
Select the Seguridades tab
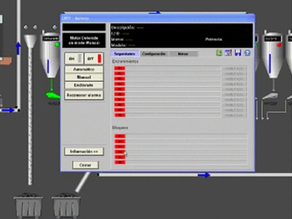(124, 54)
